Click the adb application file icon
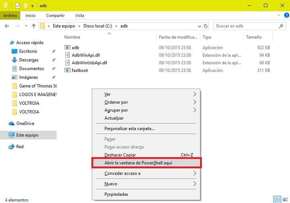 67,47
